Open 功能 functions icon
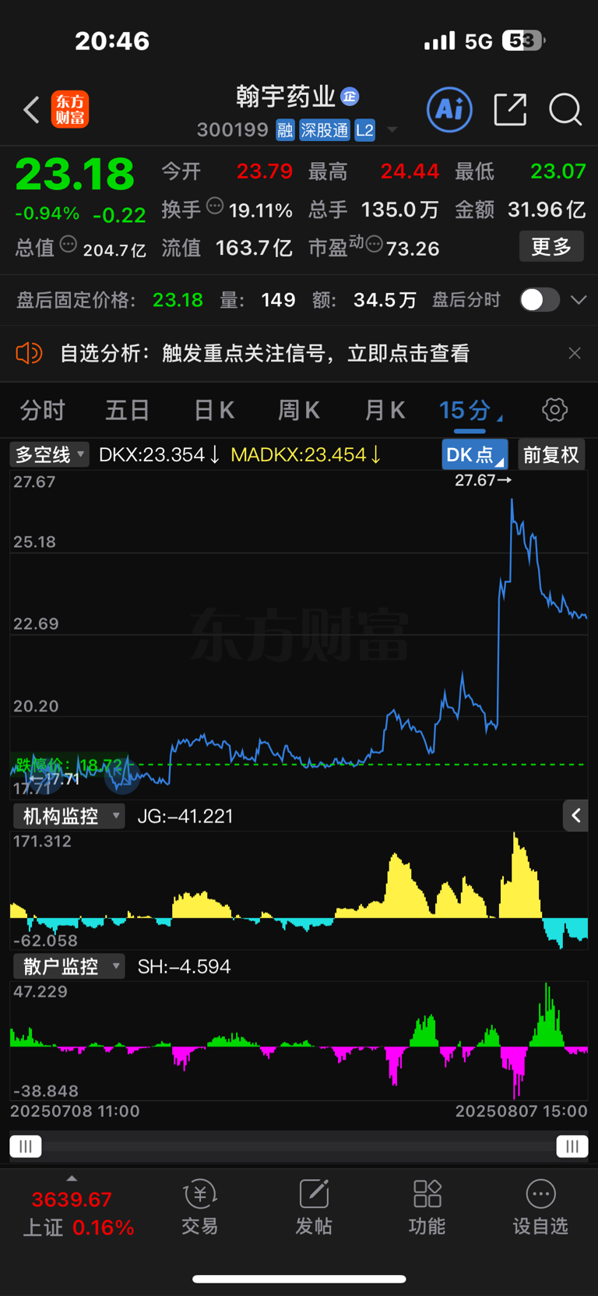 427,1207
